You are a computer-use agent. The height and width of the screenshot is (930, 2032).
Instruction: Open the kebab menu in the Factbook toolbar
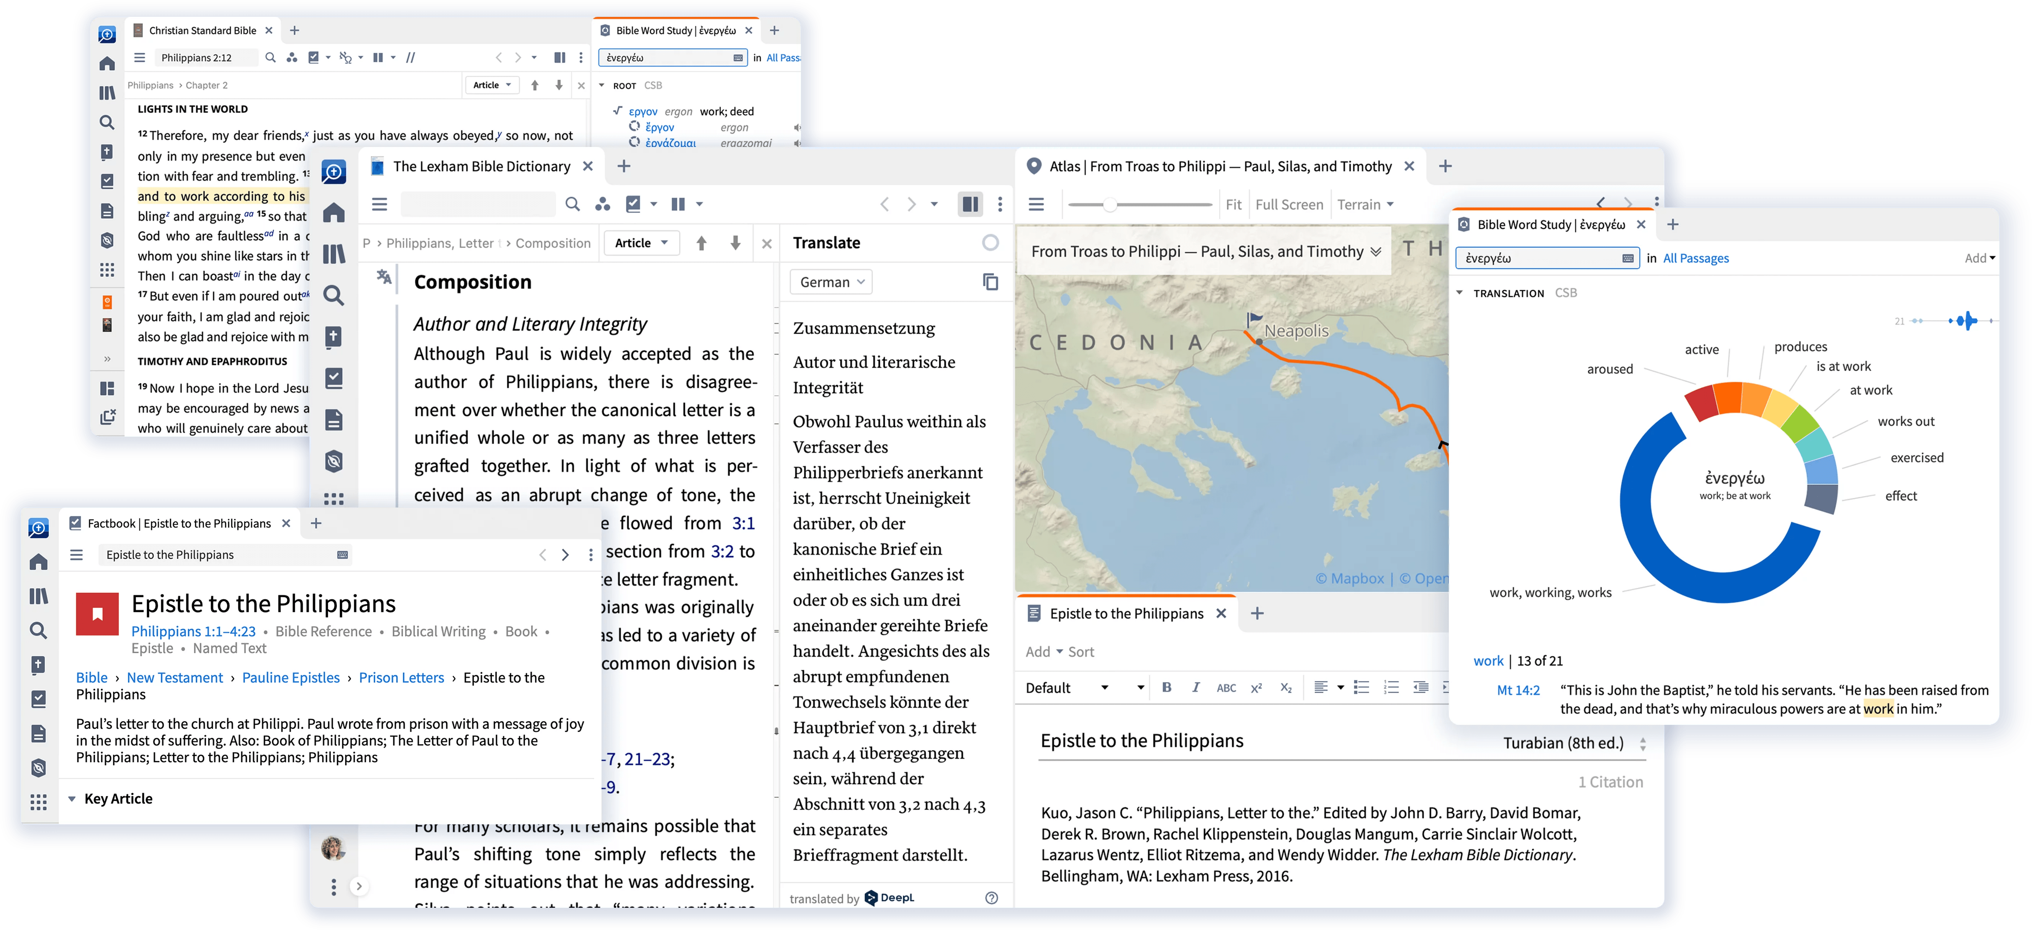[591, 555]
